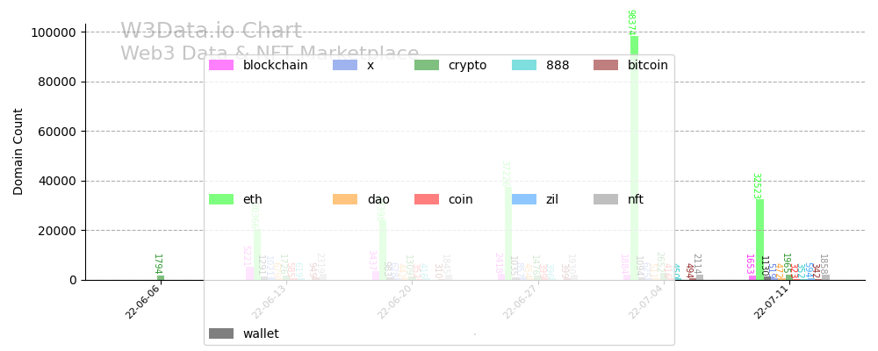Click the Domain Count axis title
Screen dimensions: 878x351
[x=18, y=151]
